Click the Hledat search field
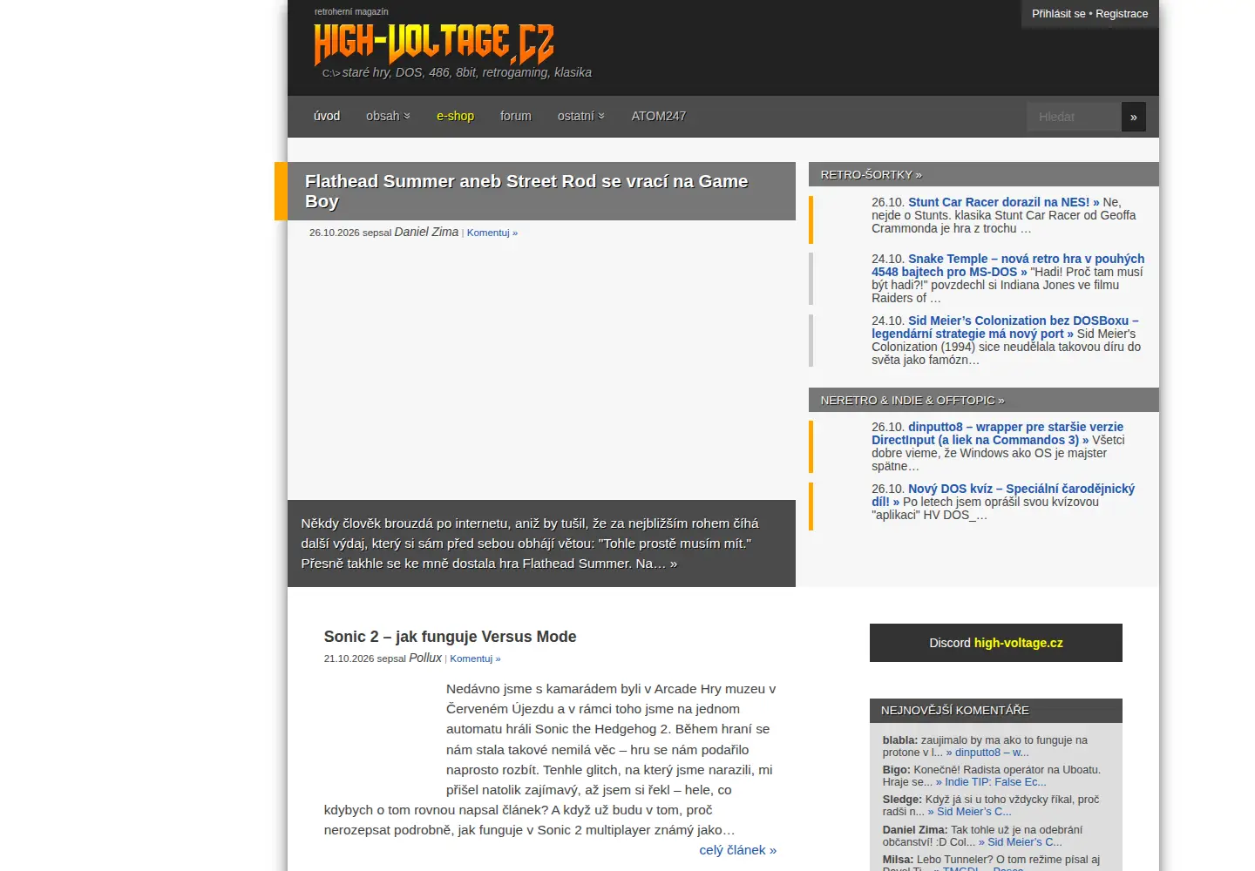 pyautogui.click(x=1074, y=117)
